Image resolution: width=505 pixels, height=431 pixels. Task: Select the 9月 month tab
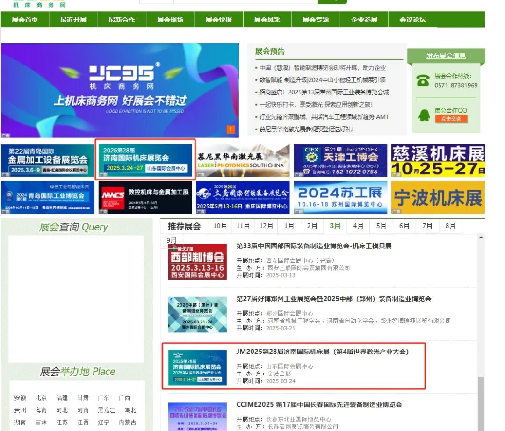(172, 240)
